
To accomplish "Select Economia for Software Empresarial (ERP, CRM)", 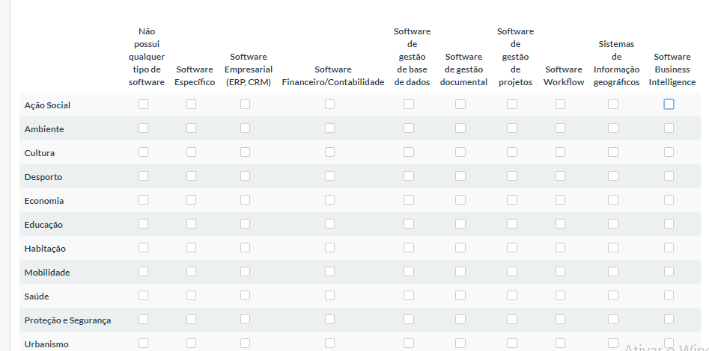I will [245, 200].
